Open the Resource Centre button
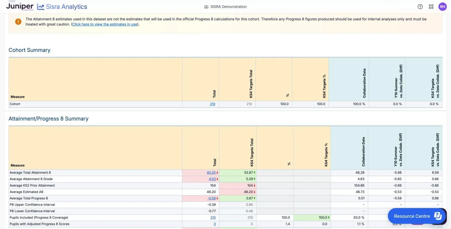Screen dimensions: 451x229 [x=417, y=216]
